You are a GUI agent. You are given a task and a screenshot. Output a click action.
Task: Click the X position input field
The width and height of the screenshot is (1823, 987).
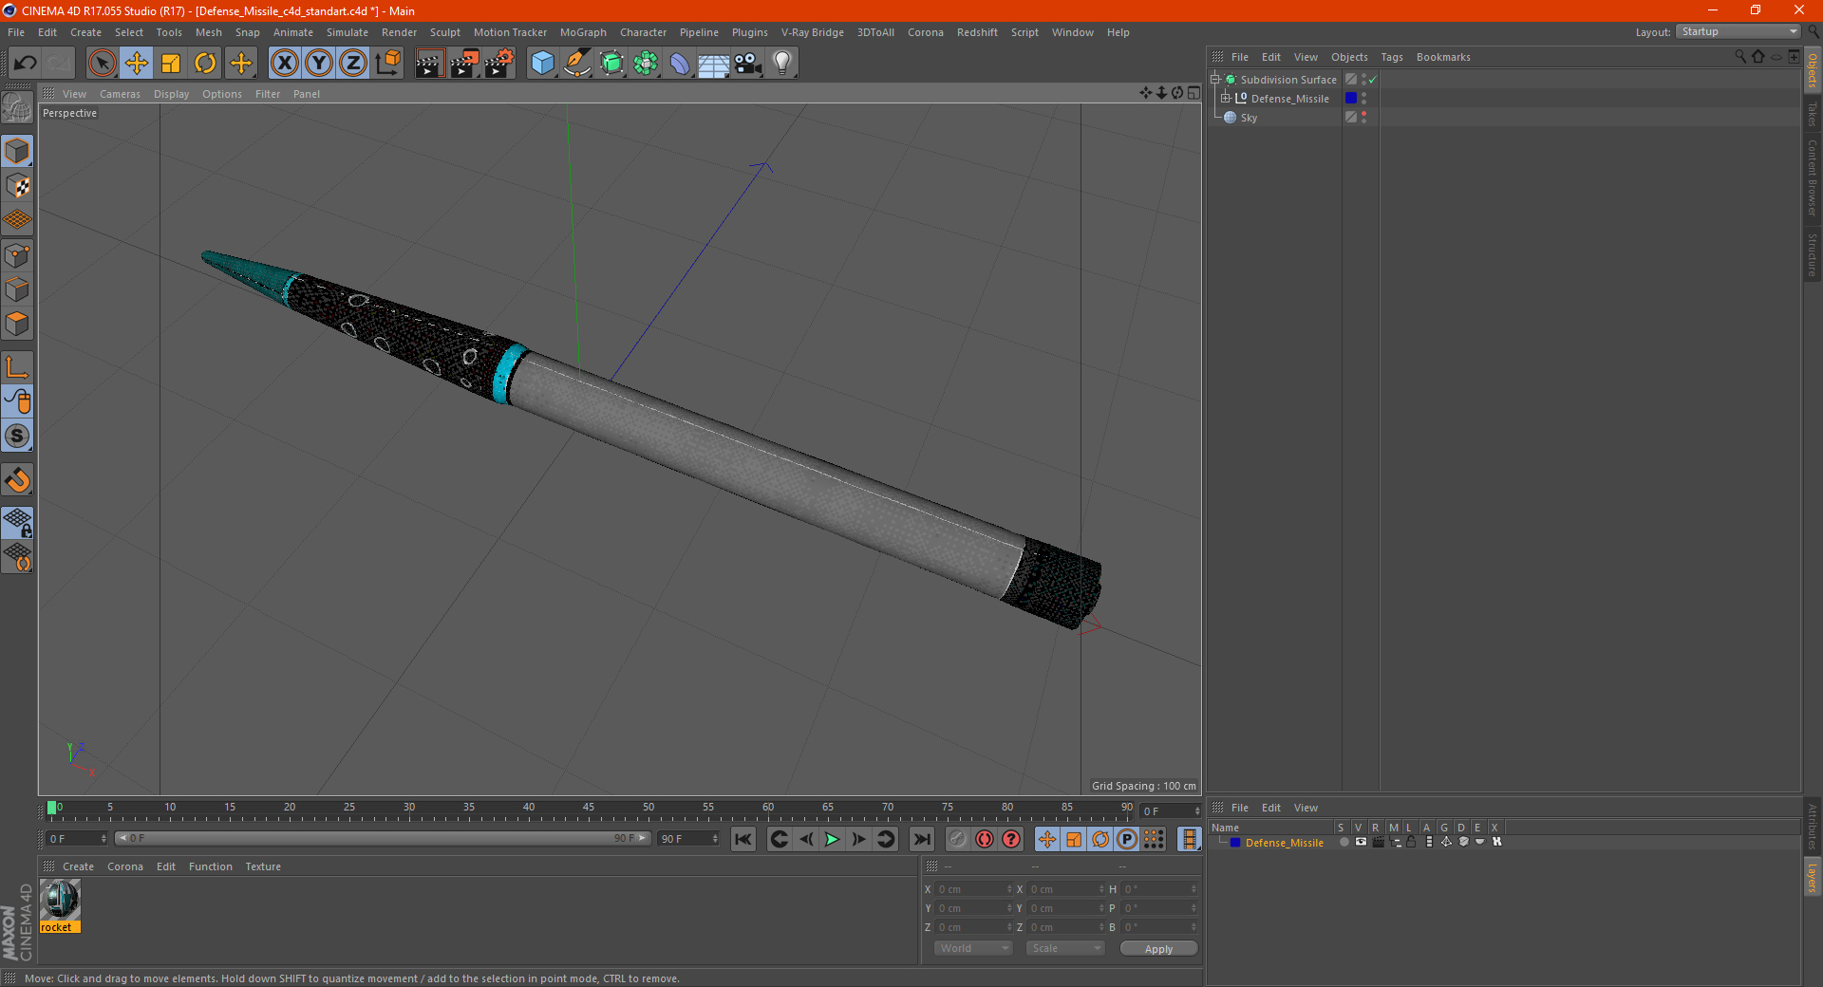click(974, 889)
